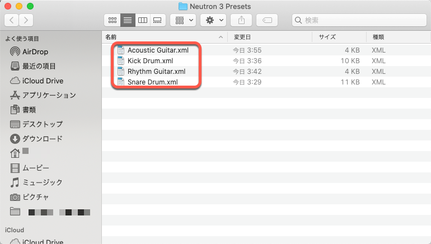Click the 今日 3:36 modified date

247,61
